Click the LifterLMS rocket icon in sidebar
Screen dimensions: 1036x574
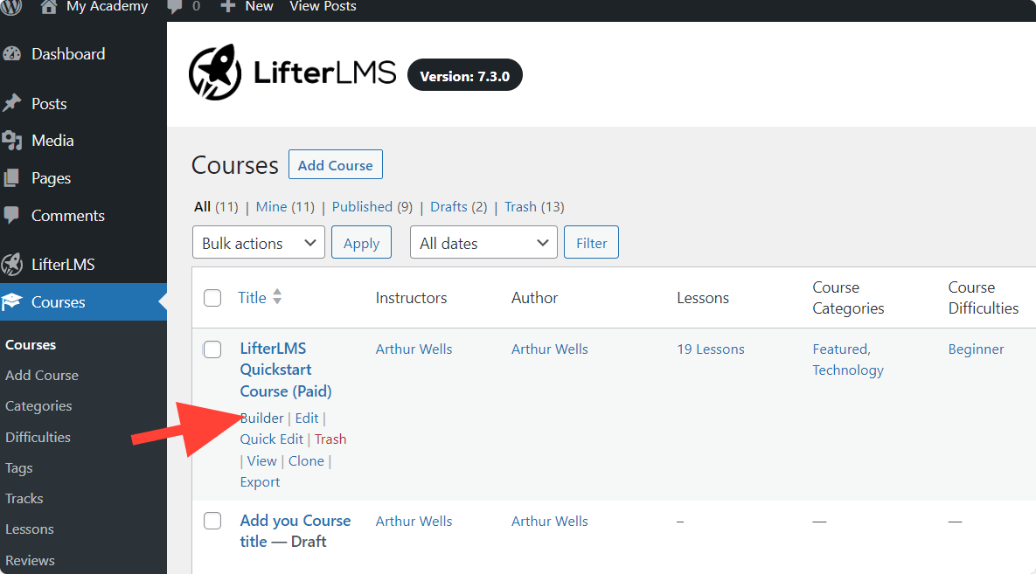tap(12, 264)
